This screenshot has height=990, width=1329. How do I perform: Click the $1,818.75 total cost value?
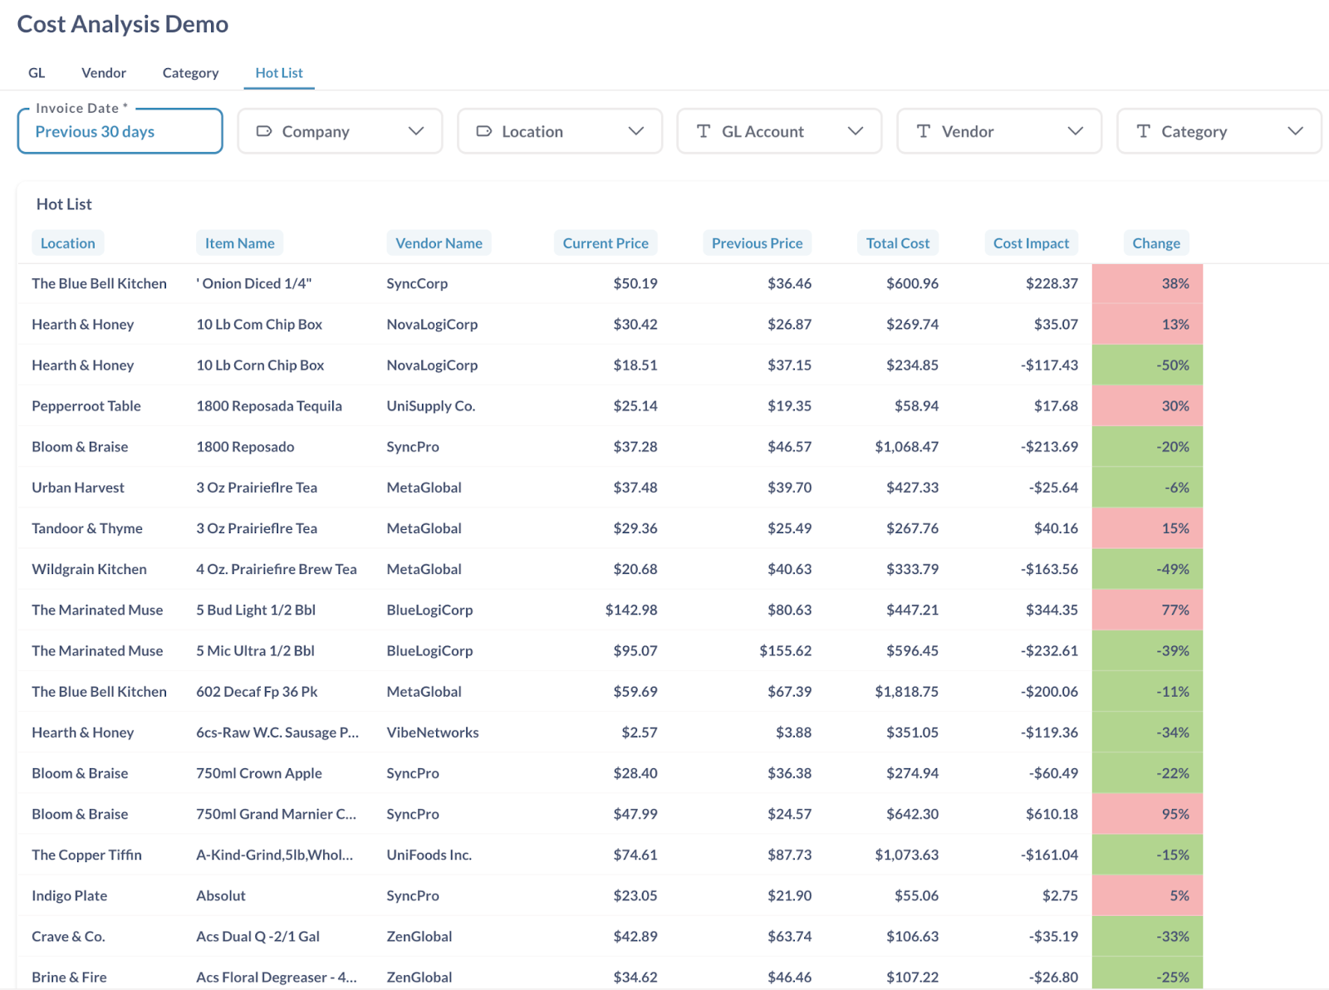pyautogui.click(x=906, y=692)
